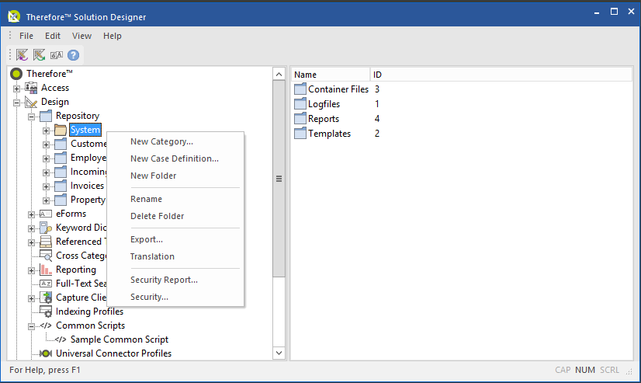Expand the eForms tree node

pyautogui.click(x=32, y=214)
